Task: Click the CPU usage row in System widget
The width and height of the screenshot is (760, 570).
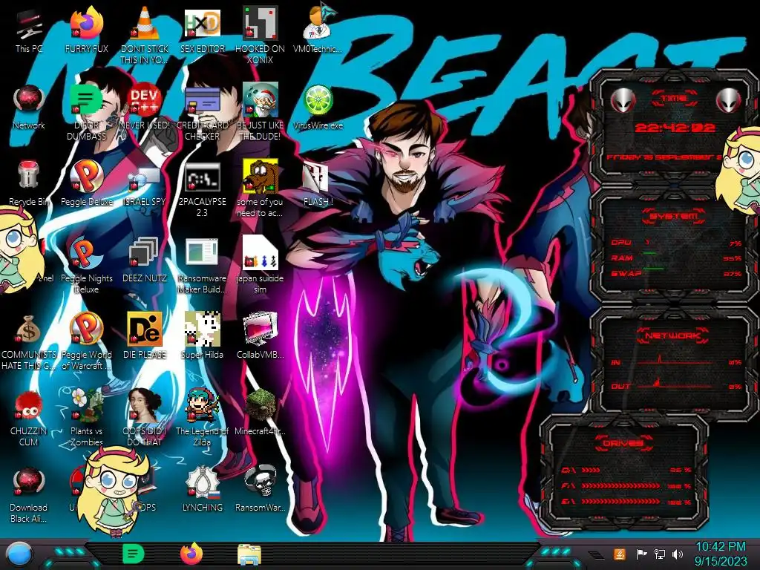Action: pyautogui.click(x=676, y=243)
